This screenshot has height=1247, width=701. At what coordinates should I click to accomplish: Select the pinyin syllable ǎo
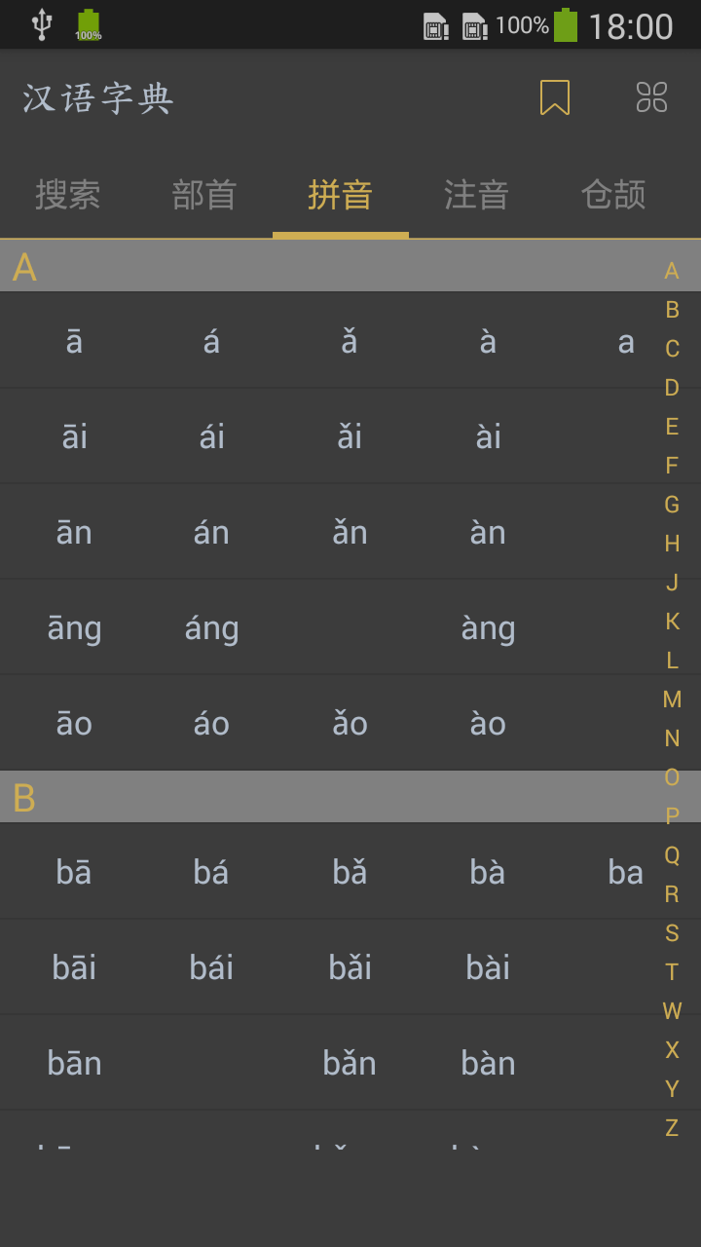(x=350, y=724)
